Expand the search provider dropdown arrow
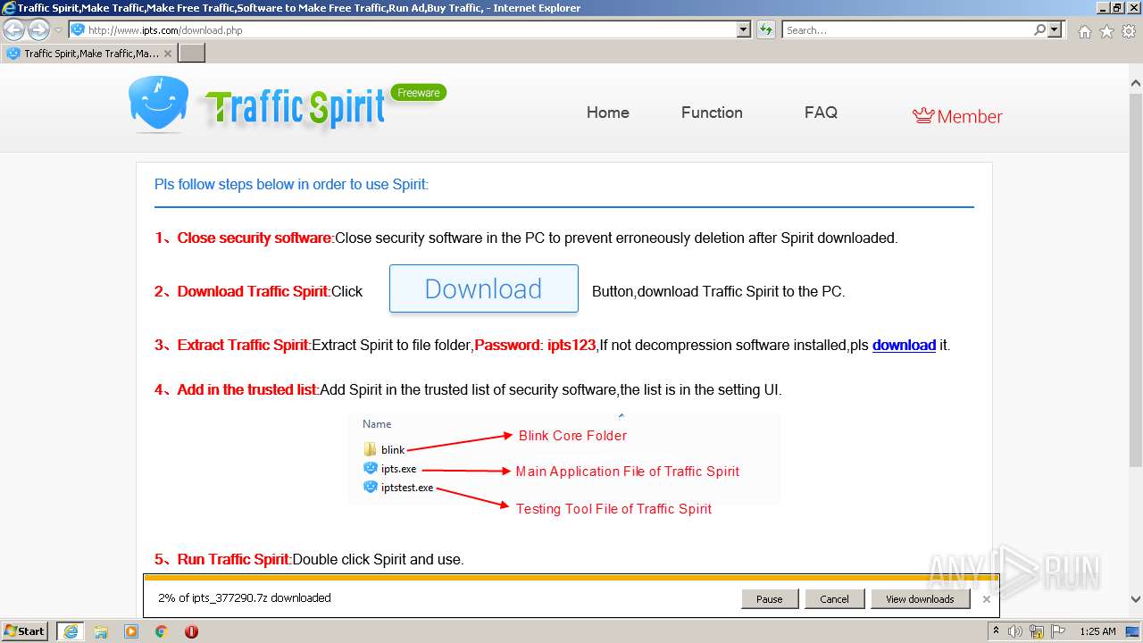1143x643 pixels. pos(1055,30)
